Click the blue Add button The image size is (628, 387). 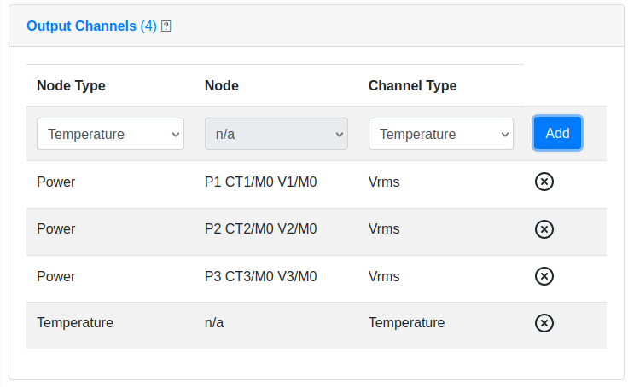point(557,133)
